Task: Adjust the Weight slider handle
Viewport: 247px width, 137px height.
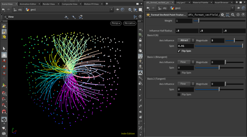Action: [199, 21]
